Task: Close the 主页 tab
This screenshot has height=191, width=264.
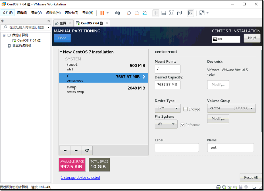Action: (70, 23)
